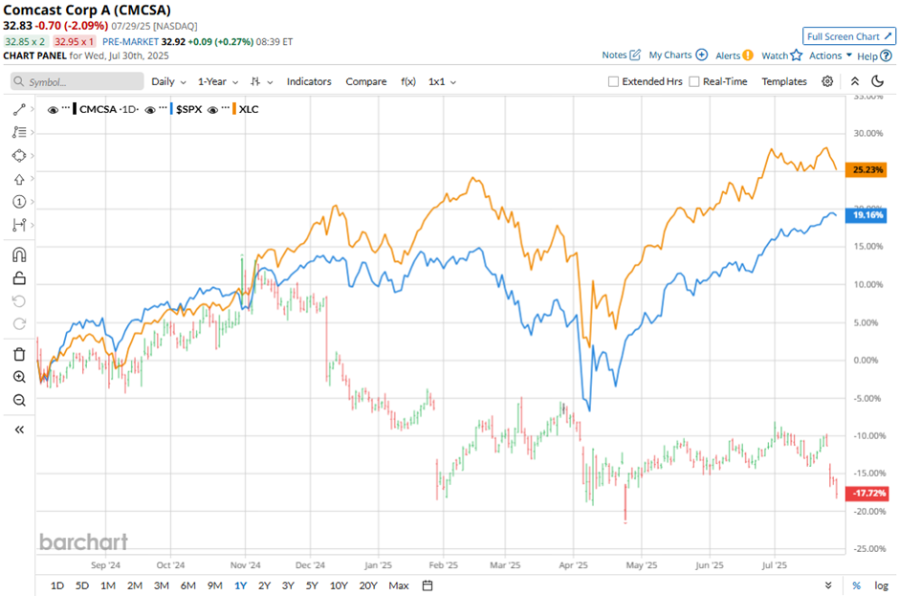Zoom out of the chart
Viewport: 899px width, 596px height.
click(19, 400)
